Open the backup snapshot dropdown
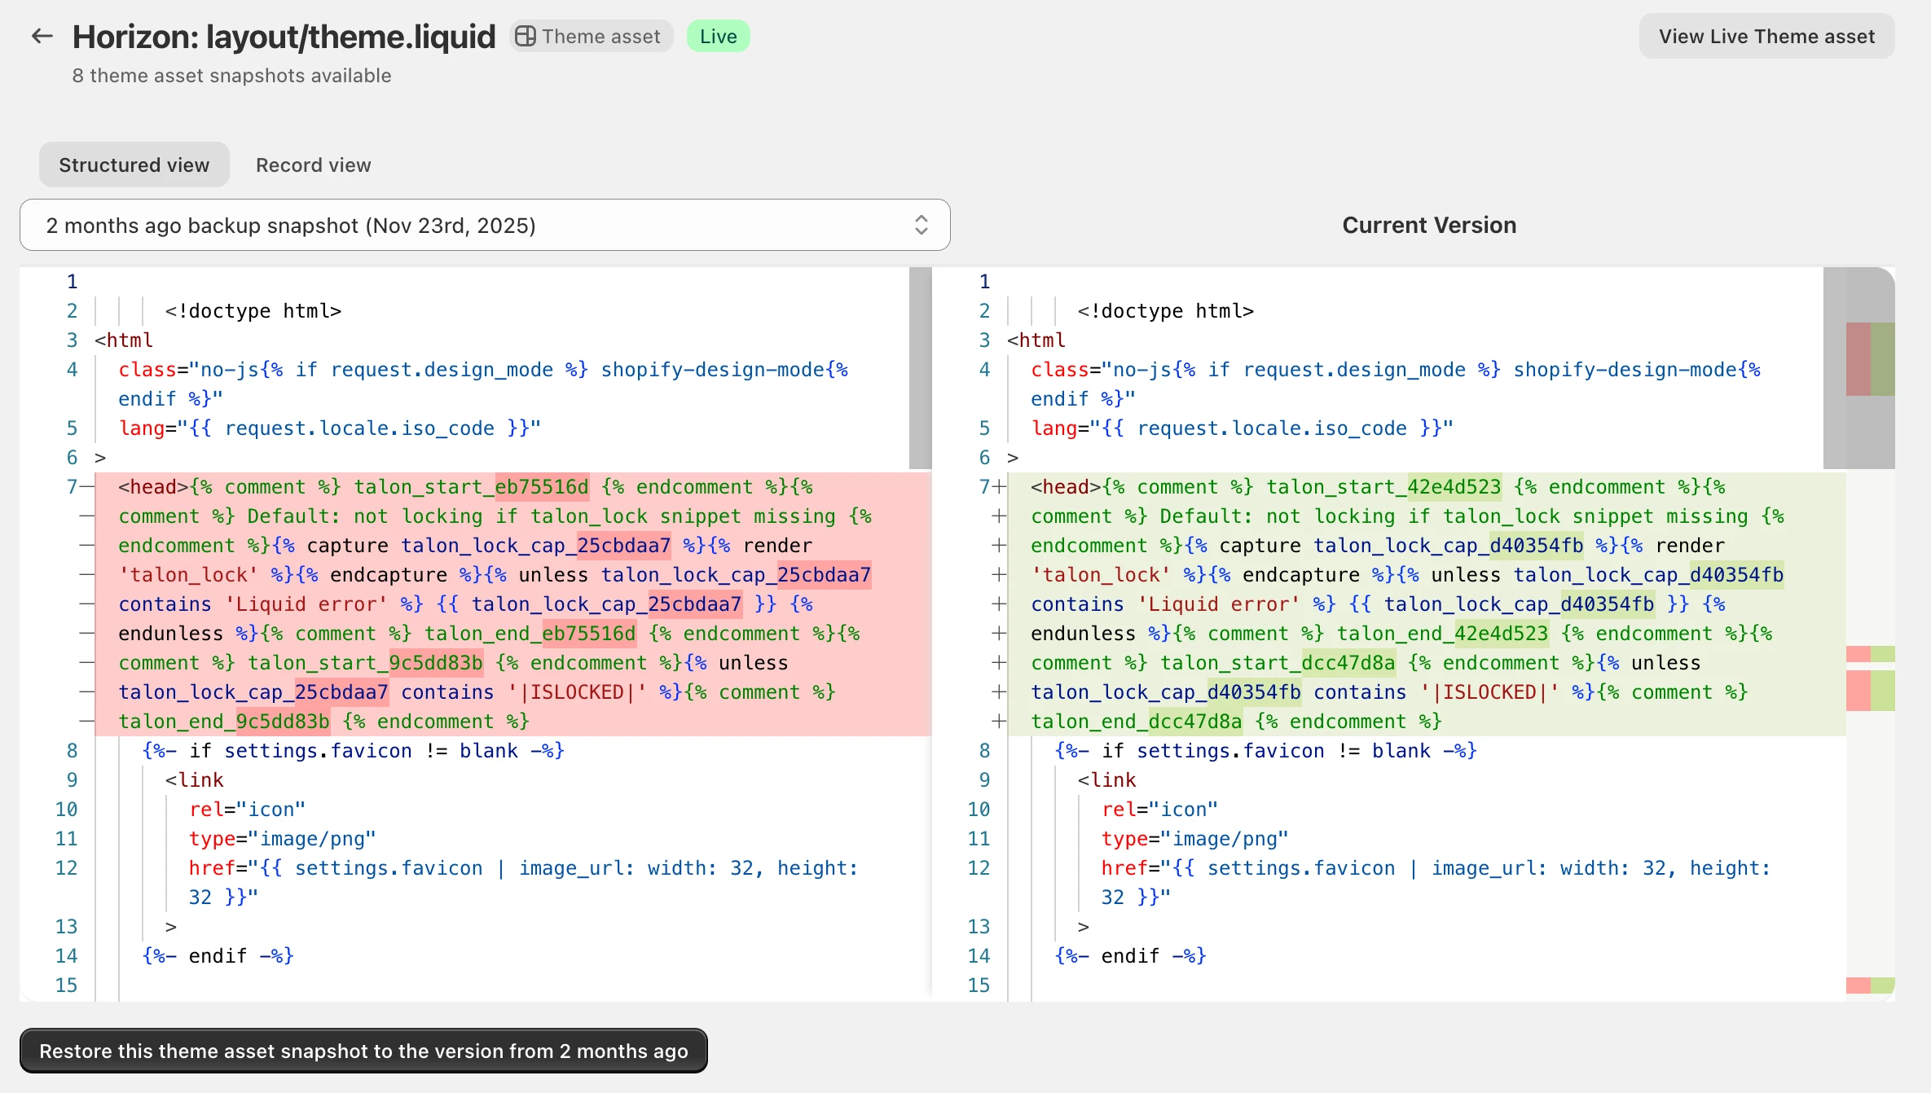This screenshot has height=1093, width=1931. click(485, 226)
